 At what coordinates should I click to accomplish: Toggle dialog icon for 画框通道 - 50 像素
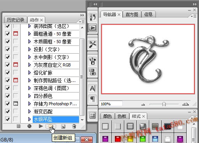pos(16,34)
